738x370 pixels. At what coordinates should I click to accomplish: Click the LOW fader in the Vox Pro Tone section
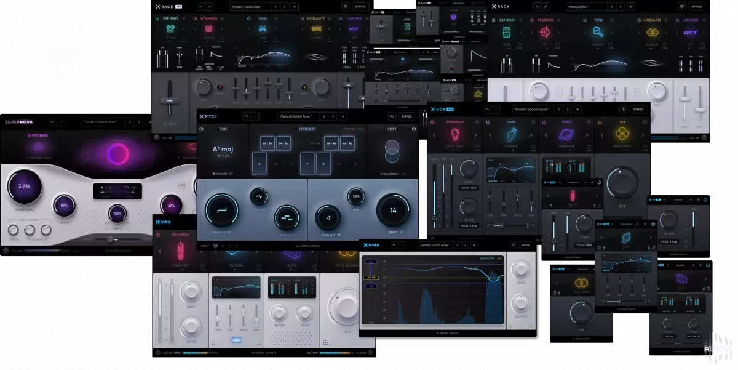pos(490,201)
